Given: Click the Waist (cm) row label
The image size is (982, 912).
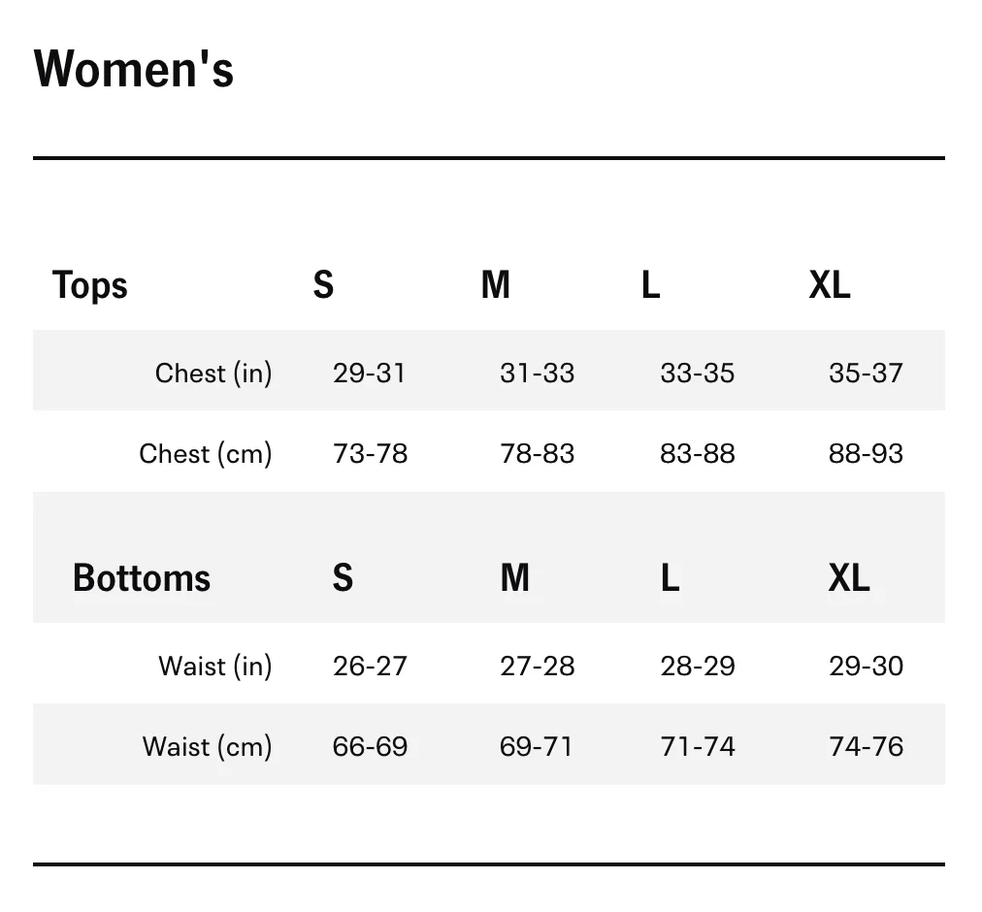Looking at the screenshot, I should [x=208, y=746].
